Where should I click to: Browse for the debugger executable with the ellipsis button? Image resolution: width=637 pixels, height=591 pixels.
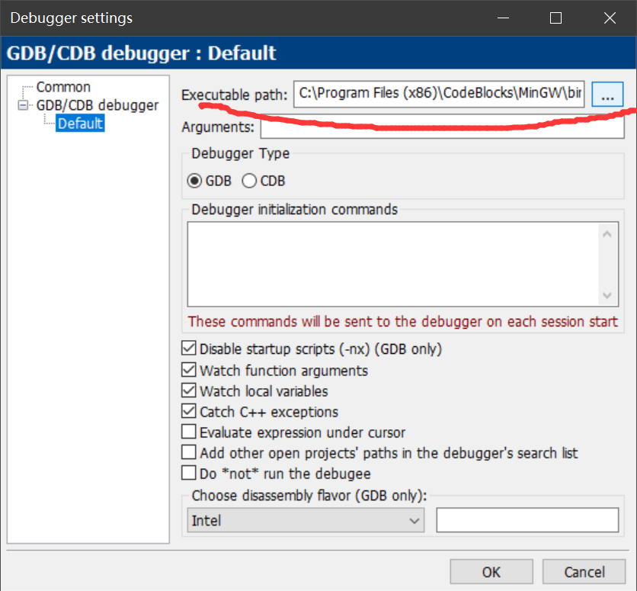[607, 95]
